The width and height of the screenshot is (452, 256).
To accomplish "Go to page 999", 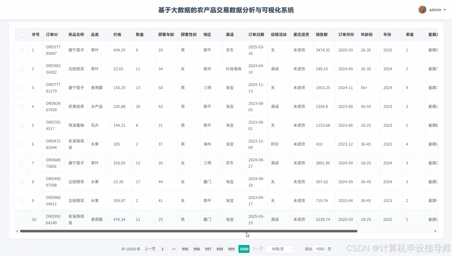I will (231, 249).
